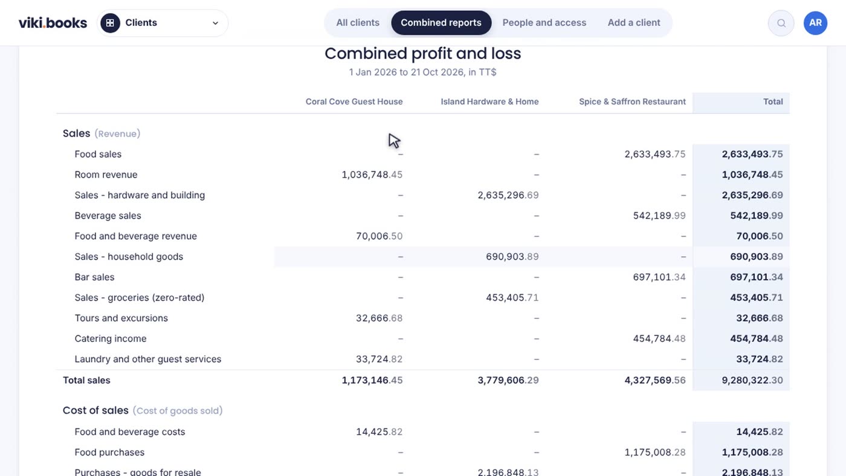Open the AR user avatar menu
846x476 pixels.
(815, 23)
